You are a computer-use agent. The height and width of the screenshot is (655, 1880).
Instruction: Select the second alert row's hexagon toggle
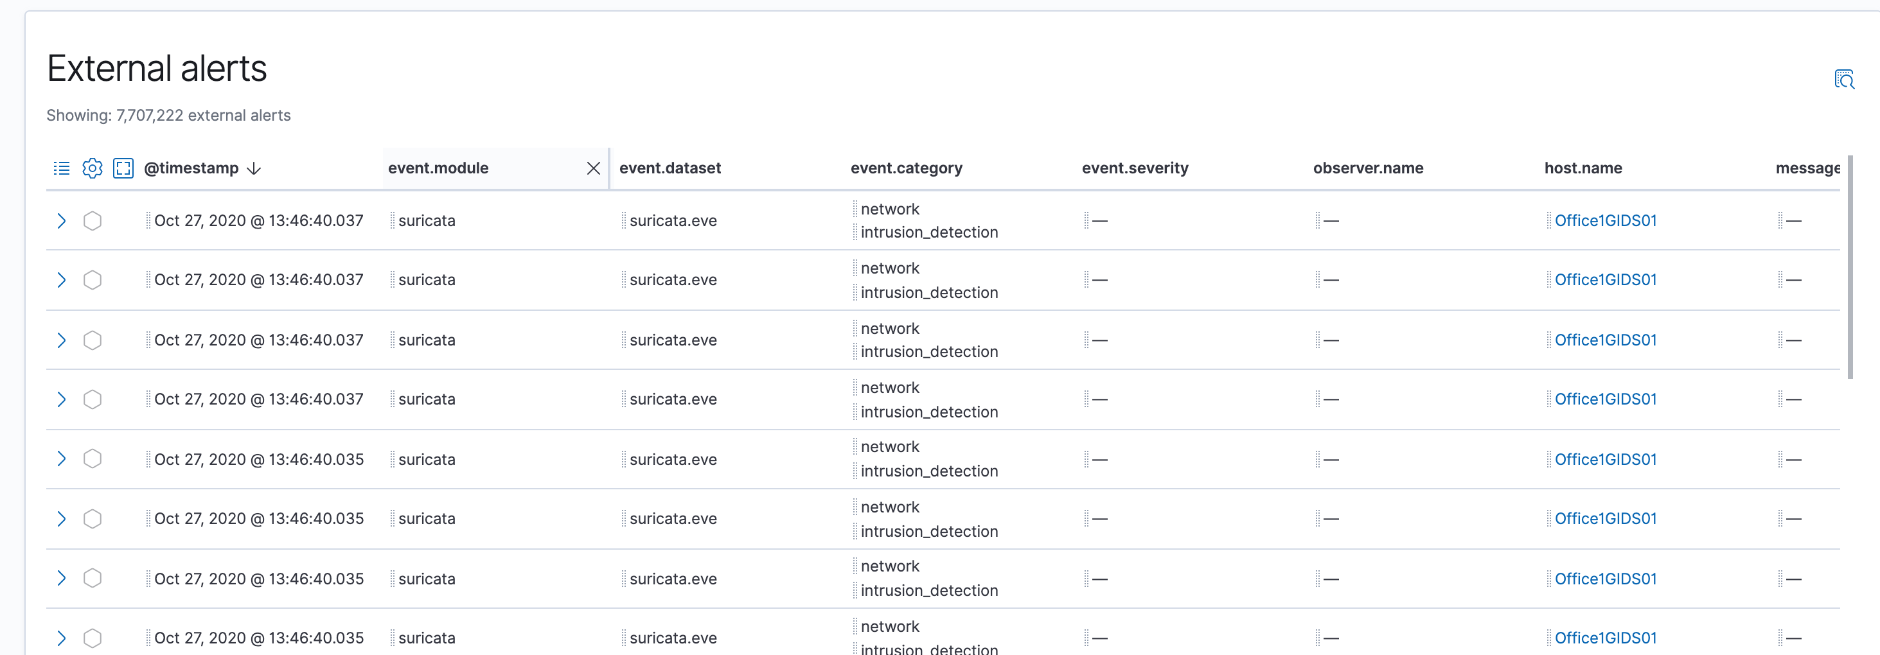(93, 280)
